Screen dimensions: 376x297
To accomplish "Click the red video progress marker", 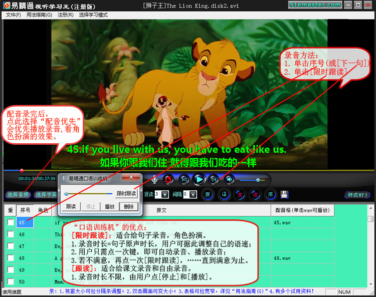I will (22, 170).
